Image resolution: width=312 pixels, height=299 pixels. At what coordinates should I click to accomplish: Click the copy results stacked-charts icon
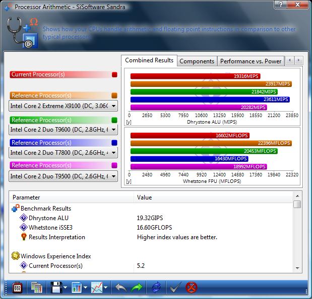(37, 287)
